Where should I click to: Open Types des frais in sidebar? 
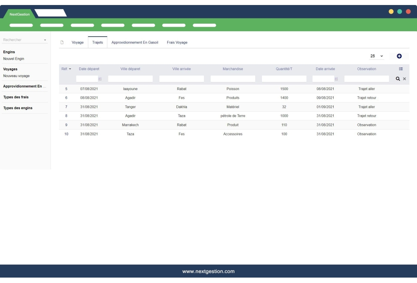pyautogui.click(x=16, y=97)
